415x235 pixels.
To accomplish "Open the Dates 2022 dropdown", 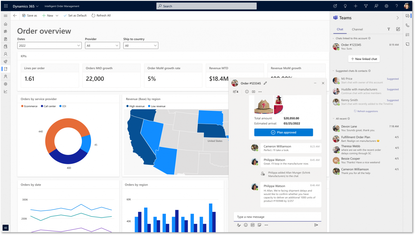I will tap(49, 45).
